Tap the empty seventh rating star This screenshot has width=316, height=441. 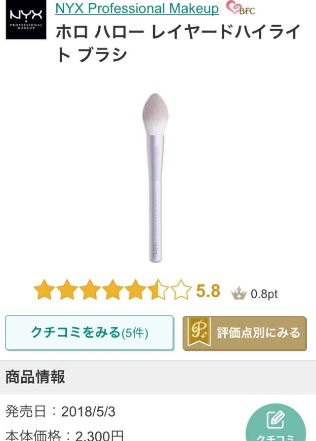[181, 290]
